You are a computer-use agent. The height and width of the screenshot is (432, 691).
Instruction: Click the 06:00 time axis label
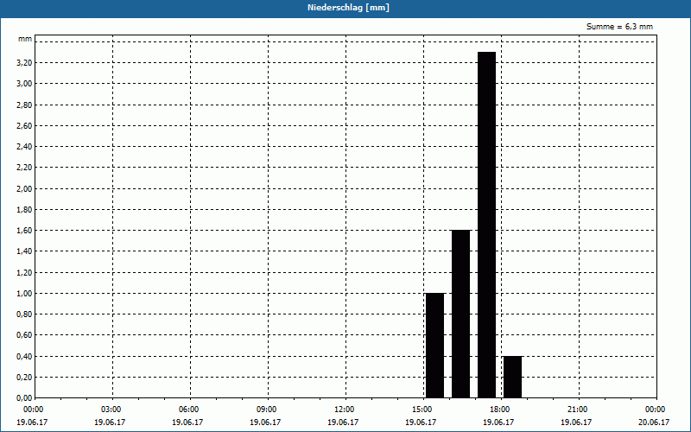188,410
